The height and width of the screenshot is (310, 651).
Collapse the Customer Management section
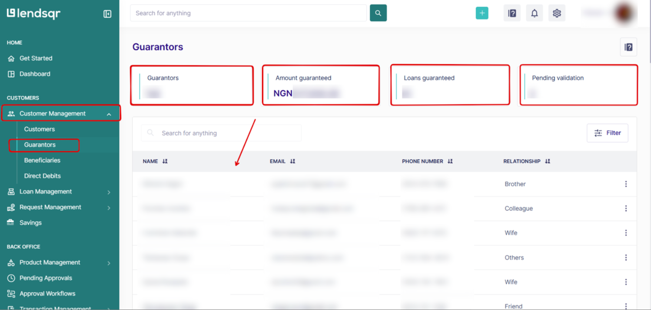pyautogui.click(x=109, y=114)
